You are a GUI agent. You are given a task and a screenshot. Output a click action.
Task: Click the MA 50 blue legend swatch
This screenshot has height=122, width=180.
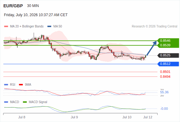[x=49, y=27]
